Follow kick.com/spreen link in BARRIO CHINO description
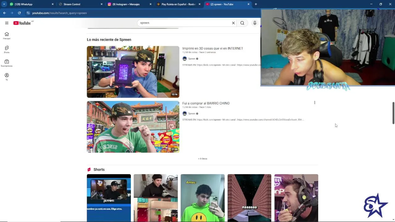Image resolution: width=395 pixels, height=222 pixels. pyautogui.click(x=209, y=120)
